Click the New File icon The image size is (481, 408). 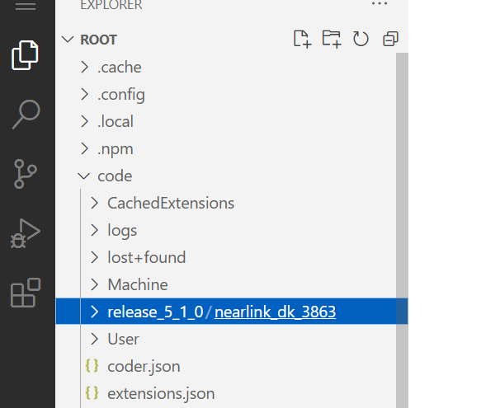click(302, 39)
